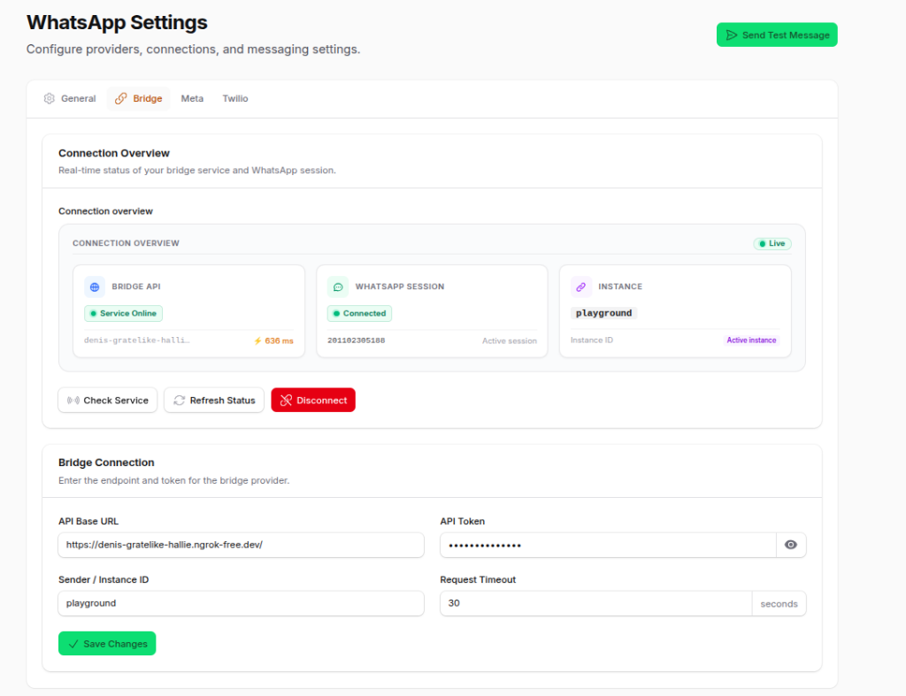The width and height of the screenshot is (906, 696).
Task: Click the chat bubble icon in WhatsApp Session card
Action: coord(338,287)
